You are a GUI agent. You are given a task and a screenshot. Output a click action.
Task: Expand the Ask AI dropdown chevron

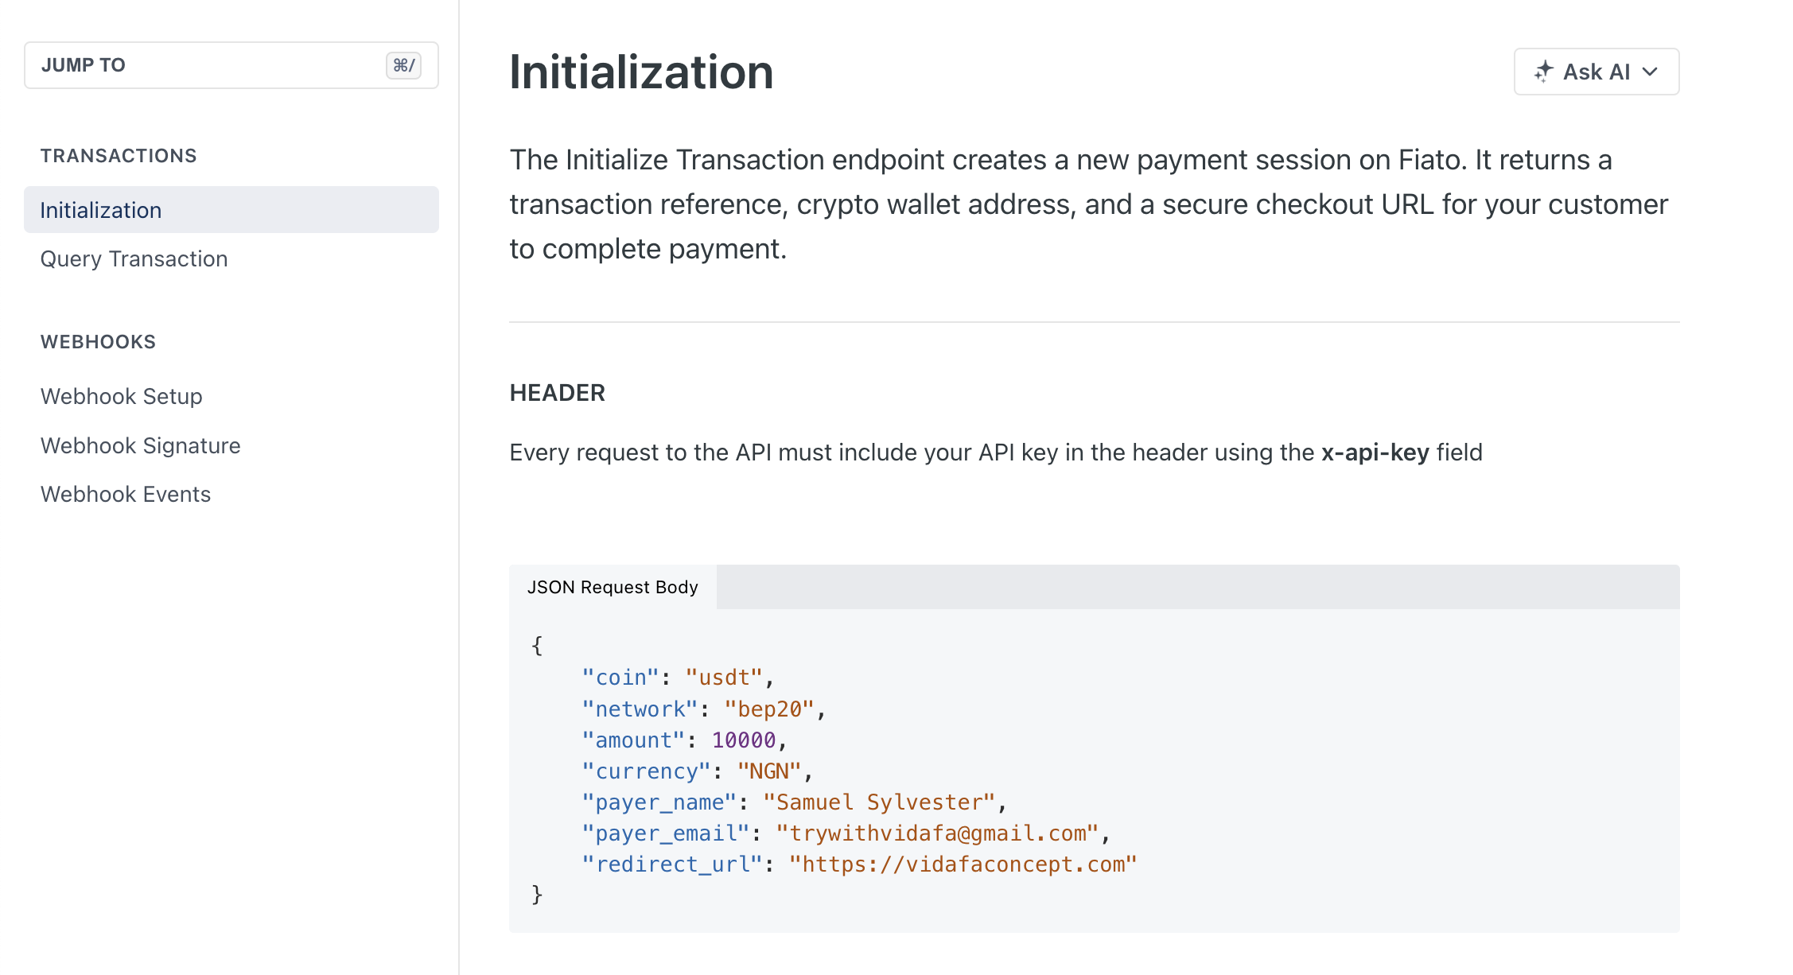tap(1651, 72)
